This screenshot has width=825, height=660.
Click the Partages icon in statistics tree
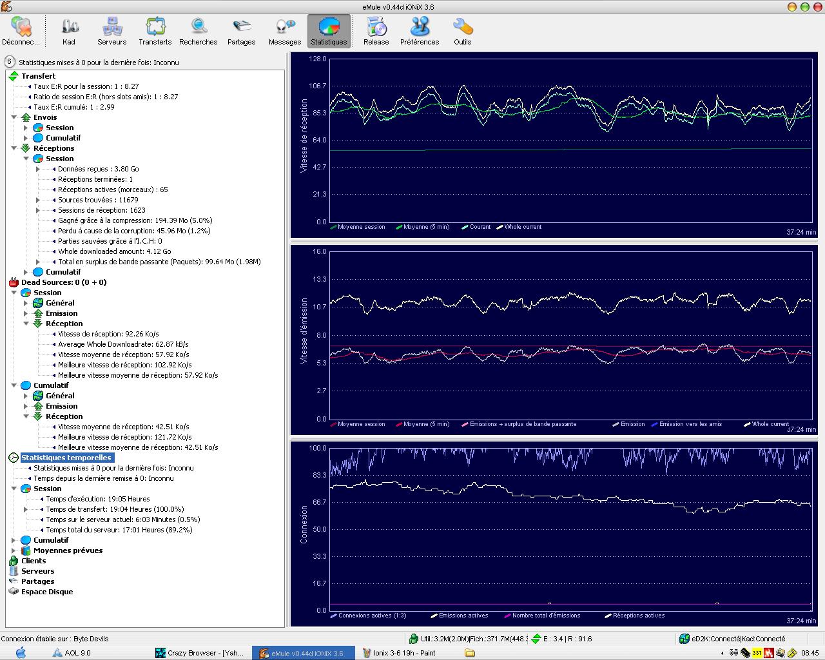coord(14,581)
